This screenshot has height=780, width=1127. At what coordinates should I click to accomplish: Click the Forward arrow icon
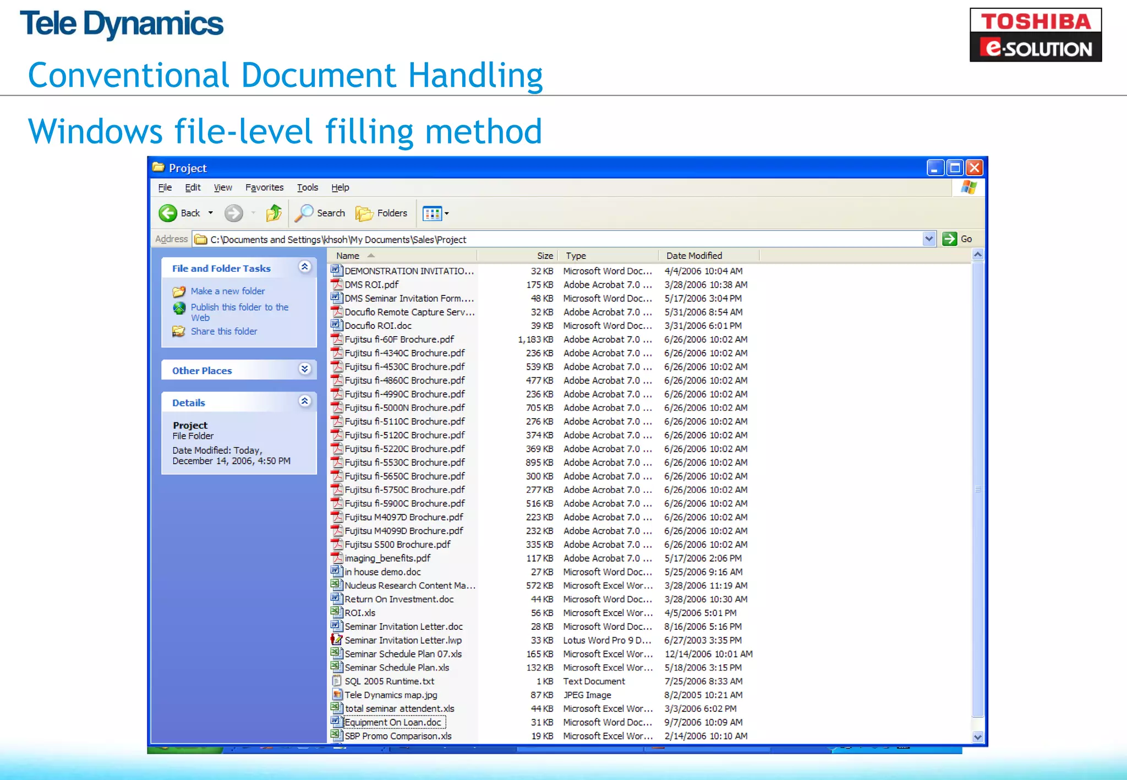[234, 213]
